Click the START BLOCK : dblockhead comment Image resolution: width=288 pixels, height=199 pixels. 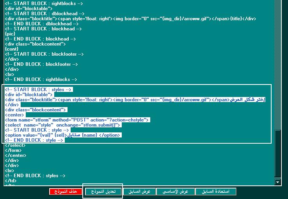[x=41, y=14]
